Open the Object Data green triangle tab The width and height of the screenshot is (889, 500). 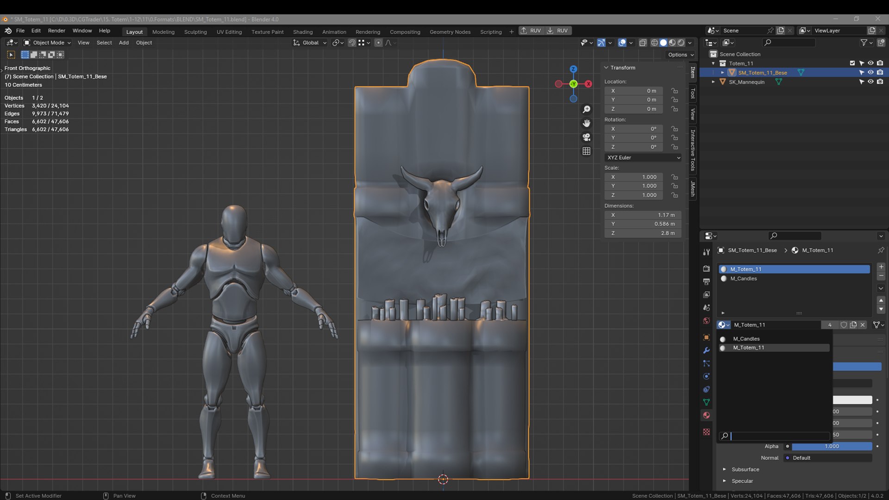pos(706,402)
